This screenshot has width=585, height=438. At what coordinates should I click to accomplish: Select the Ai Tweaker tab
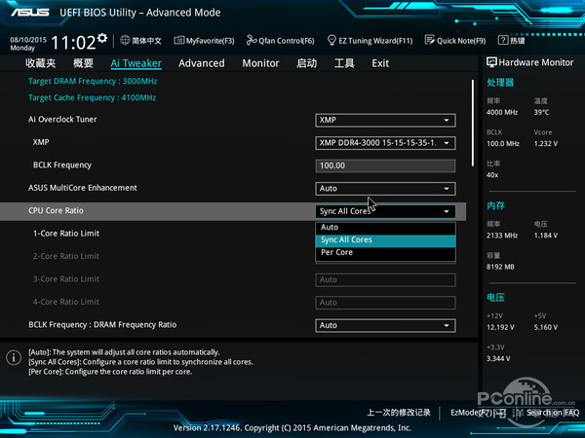136,63
